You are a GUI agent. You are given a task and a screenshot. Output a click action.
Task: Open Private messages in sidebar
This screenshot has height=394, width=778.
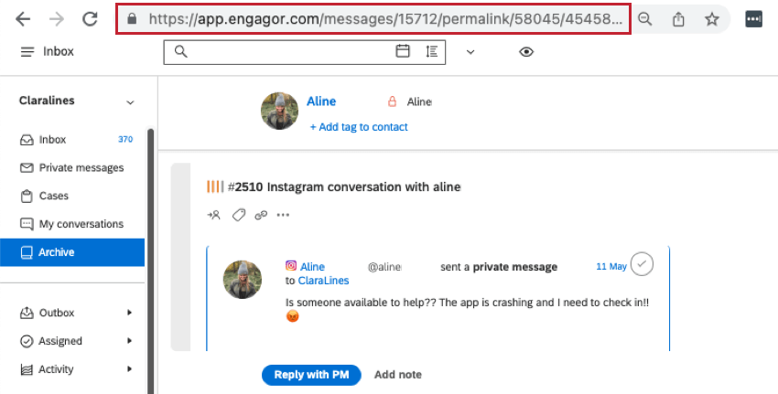coord(72,168)
